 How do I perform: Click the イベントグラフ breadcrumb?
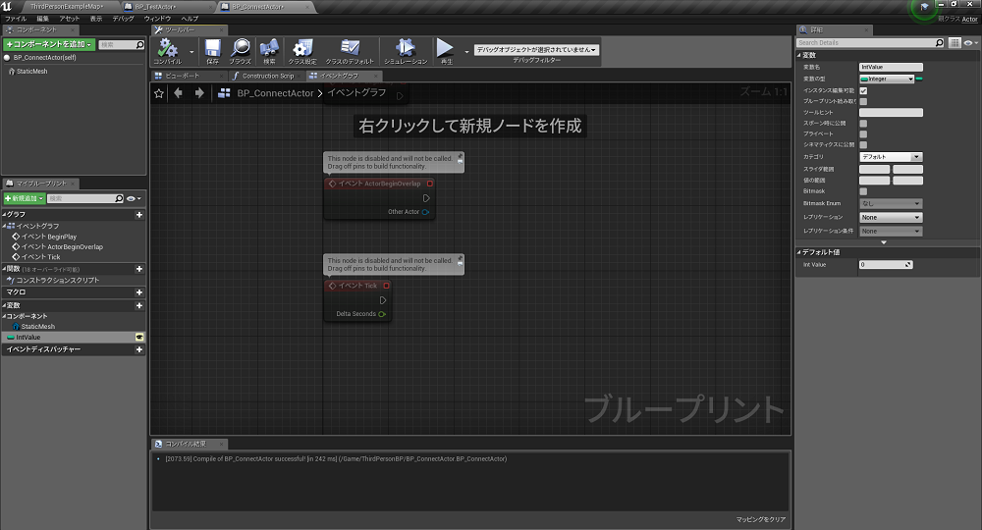356,92
